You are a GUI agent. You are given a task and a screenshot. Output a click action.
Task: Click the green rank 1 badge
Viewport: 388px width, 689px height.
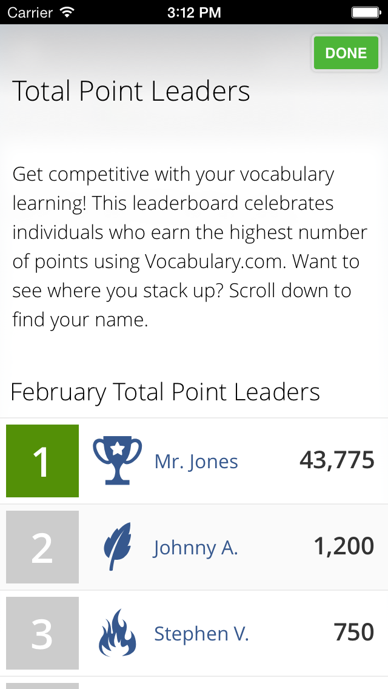[x=42, y=461]
